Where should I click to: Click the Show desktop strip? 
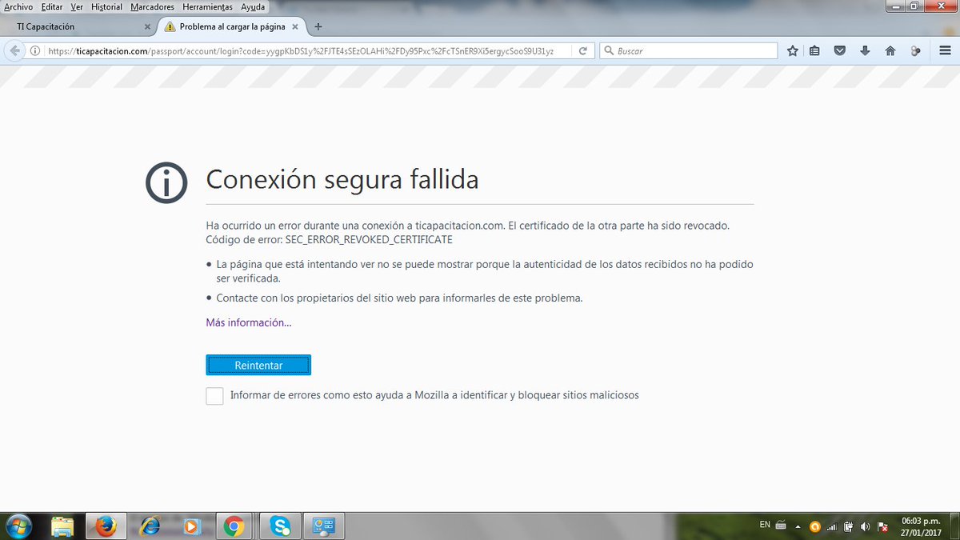(954, 526)
